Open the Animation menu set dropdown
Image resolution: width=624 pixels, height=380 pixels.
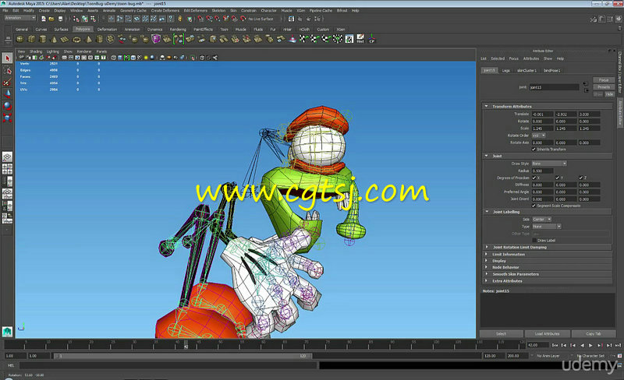click(x=20, y=18)
